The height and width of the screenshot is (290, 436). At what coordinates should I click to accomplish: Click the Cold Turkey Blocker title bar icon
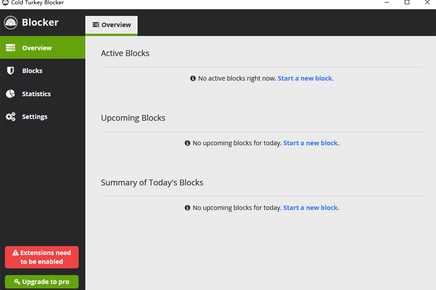(x=5, y=3)
